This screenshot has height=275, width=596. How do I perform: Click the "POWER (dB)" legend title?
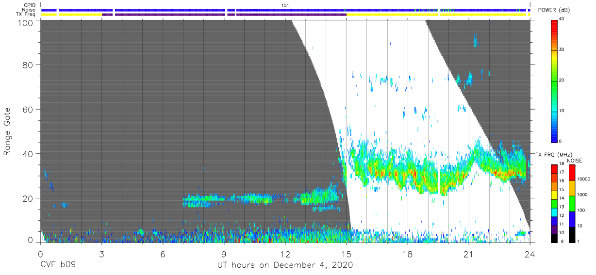pyautogui.click(x=554, y=10)
